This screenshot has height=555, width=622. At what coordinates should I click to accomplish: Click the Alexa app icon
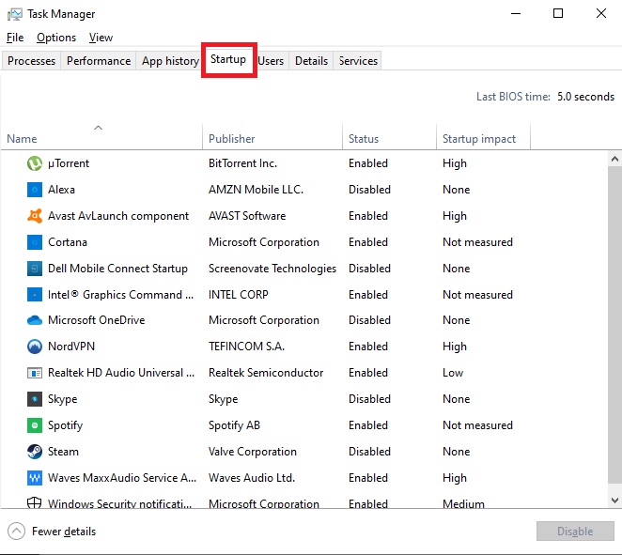pos(35,190)
